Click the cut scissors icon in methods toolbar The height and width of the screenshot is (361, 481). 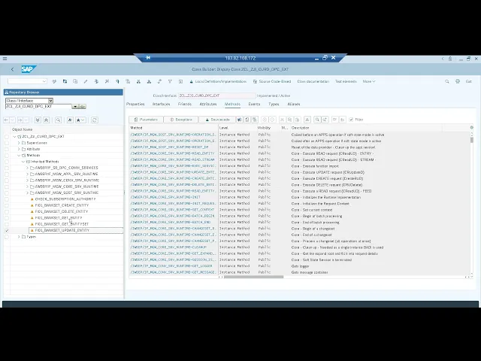[282, 120]
